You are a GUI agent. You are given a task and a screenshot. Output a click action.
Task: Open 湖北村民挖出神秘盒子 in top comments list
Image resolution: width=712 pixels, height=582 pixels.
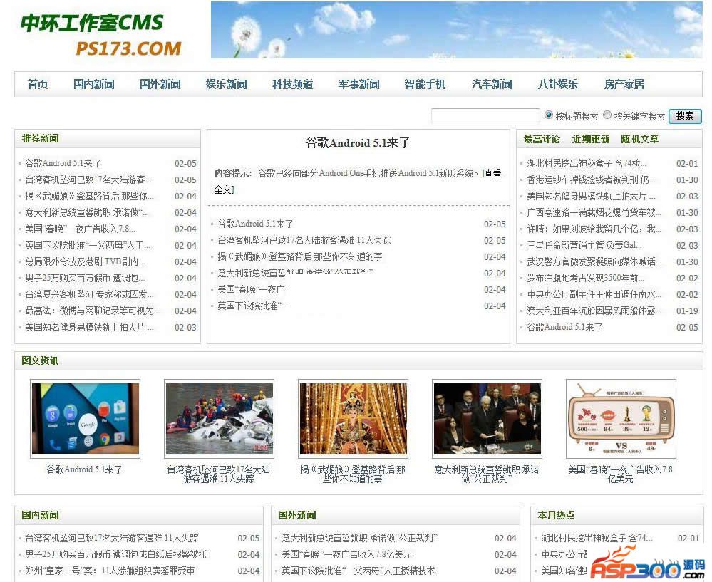coord(587,163)
